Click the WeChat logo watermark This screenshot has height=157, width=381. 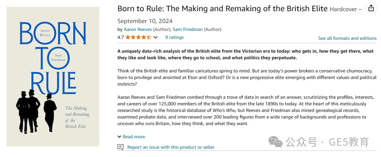click(275, 141)
